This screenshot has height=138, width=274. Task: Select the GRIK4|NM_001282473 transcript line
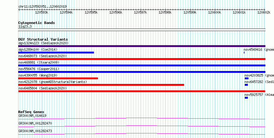click(x=142, y=134)
